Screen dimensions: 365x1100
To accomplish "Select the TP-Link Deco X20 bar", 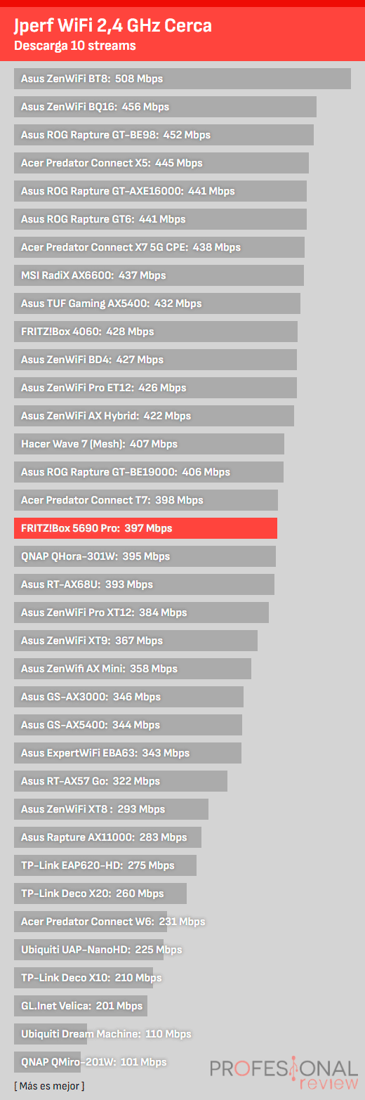I will [100, 893].
